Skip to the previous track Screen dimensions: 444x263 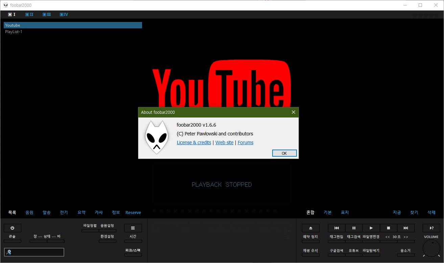(x=336, y=228)
